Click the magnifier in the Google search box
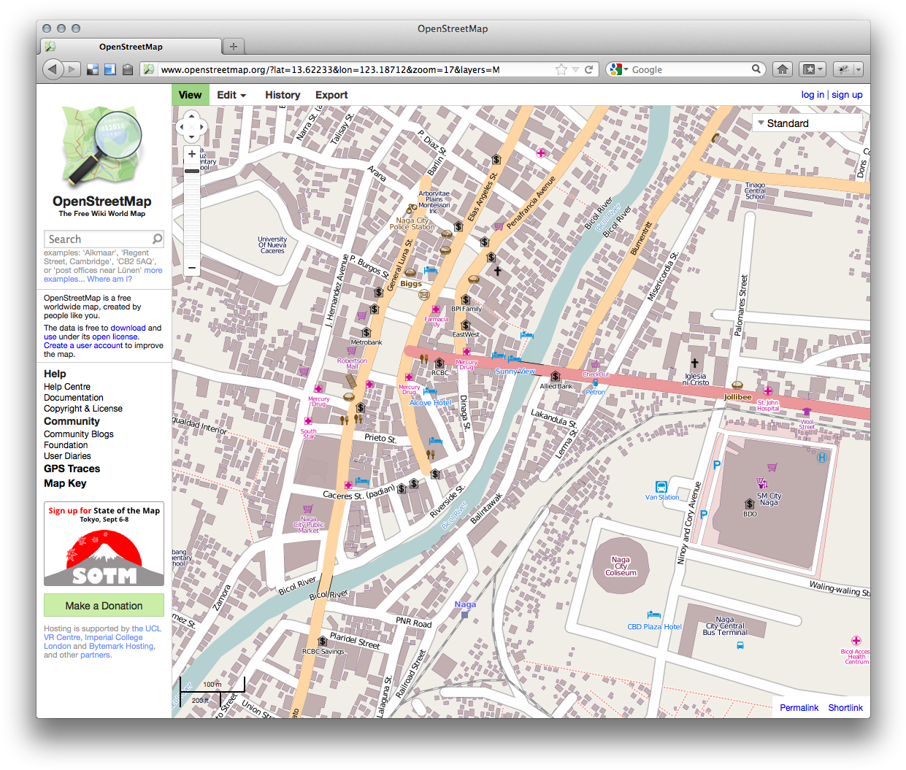The height and width of the screenshot is (770, 906). click(x=756, y=69)
